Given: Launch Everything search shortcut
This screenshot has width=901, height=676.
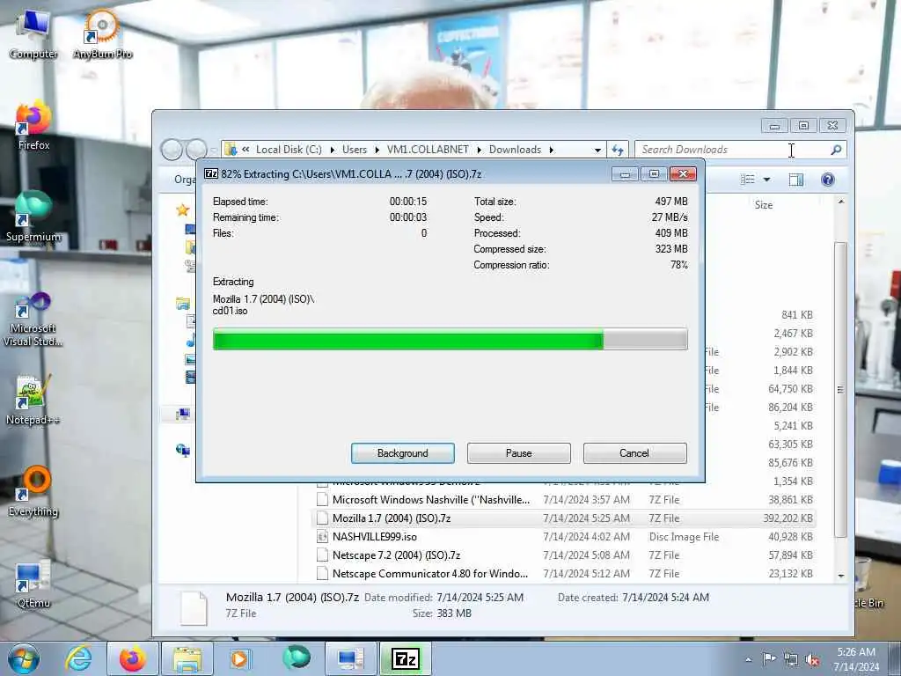Looking at the screenshot, I should point(33,491).
